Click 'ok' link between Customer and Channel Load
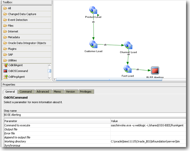Screen dimensions: 190x151 tap(105, 45)
